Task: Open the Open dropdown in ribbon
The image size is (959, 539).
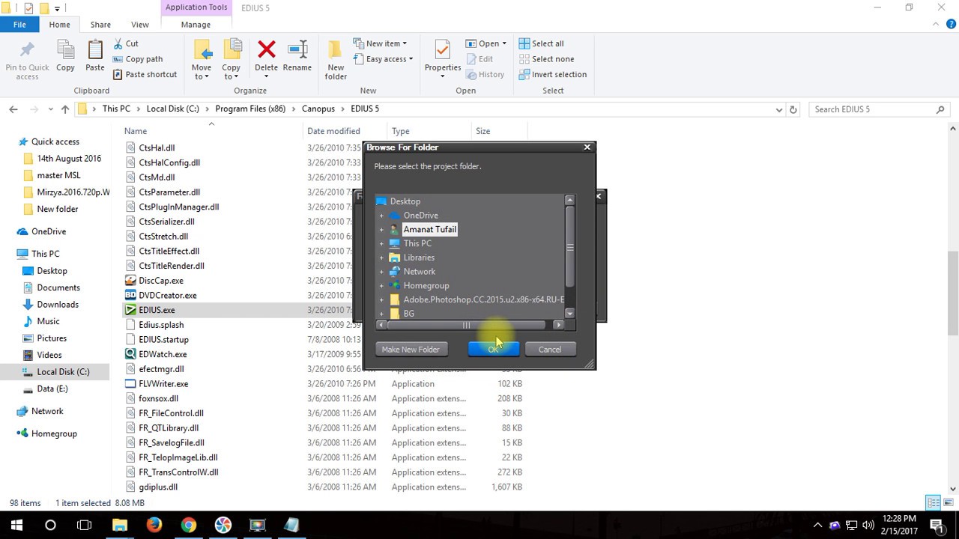Action: [x=486, y=43]
